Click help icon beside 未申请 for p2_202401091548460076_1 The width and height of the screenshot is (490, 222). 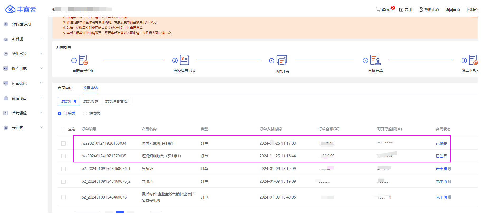[450, 169]
